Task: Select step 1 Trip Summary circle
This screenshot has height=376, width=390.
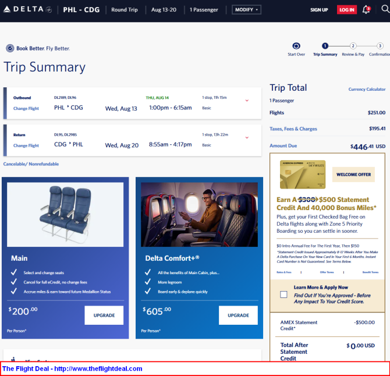Action: coord(325,46)
